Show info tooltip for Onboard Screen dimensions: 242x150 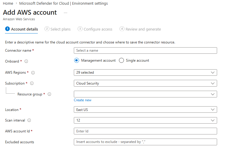(26, 61)
